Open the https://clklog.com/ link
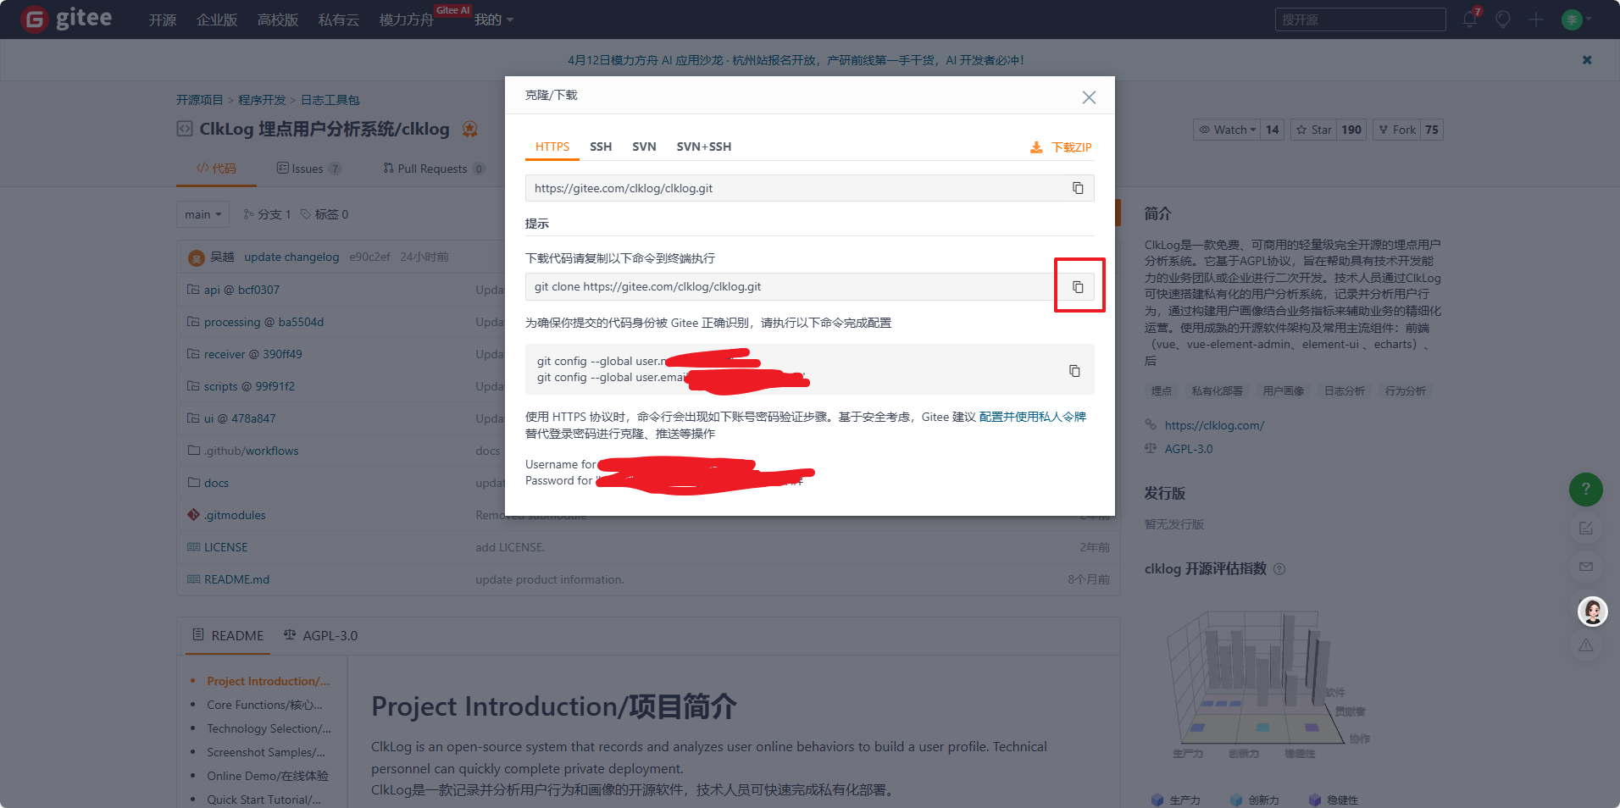The height and width of the screenshot is (808, 1620). pyautogui.click(x=1214, y=425)
